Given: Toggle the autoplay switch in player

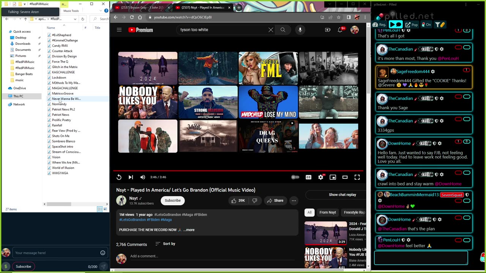Looking at the screenshot, I should point(295,177).
